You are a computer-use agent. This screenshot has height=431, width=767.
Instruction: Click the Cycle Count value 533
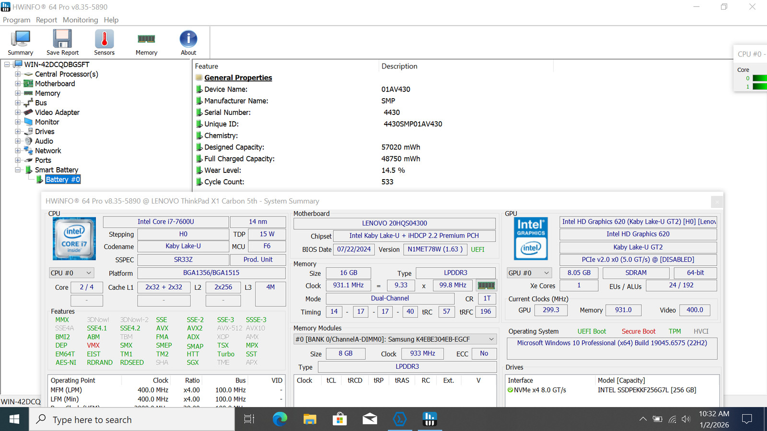[387, 182]
